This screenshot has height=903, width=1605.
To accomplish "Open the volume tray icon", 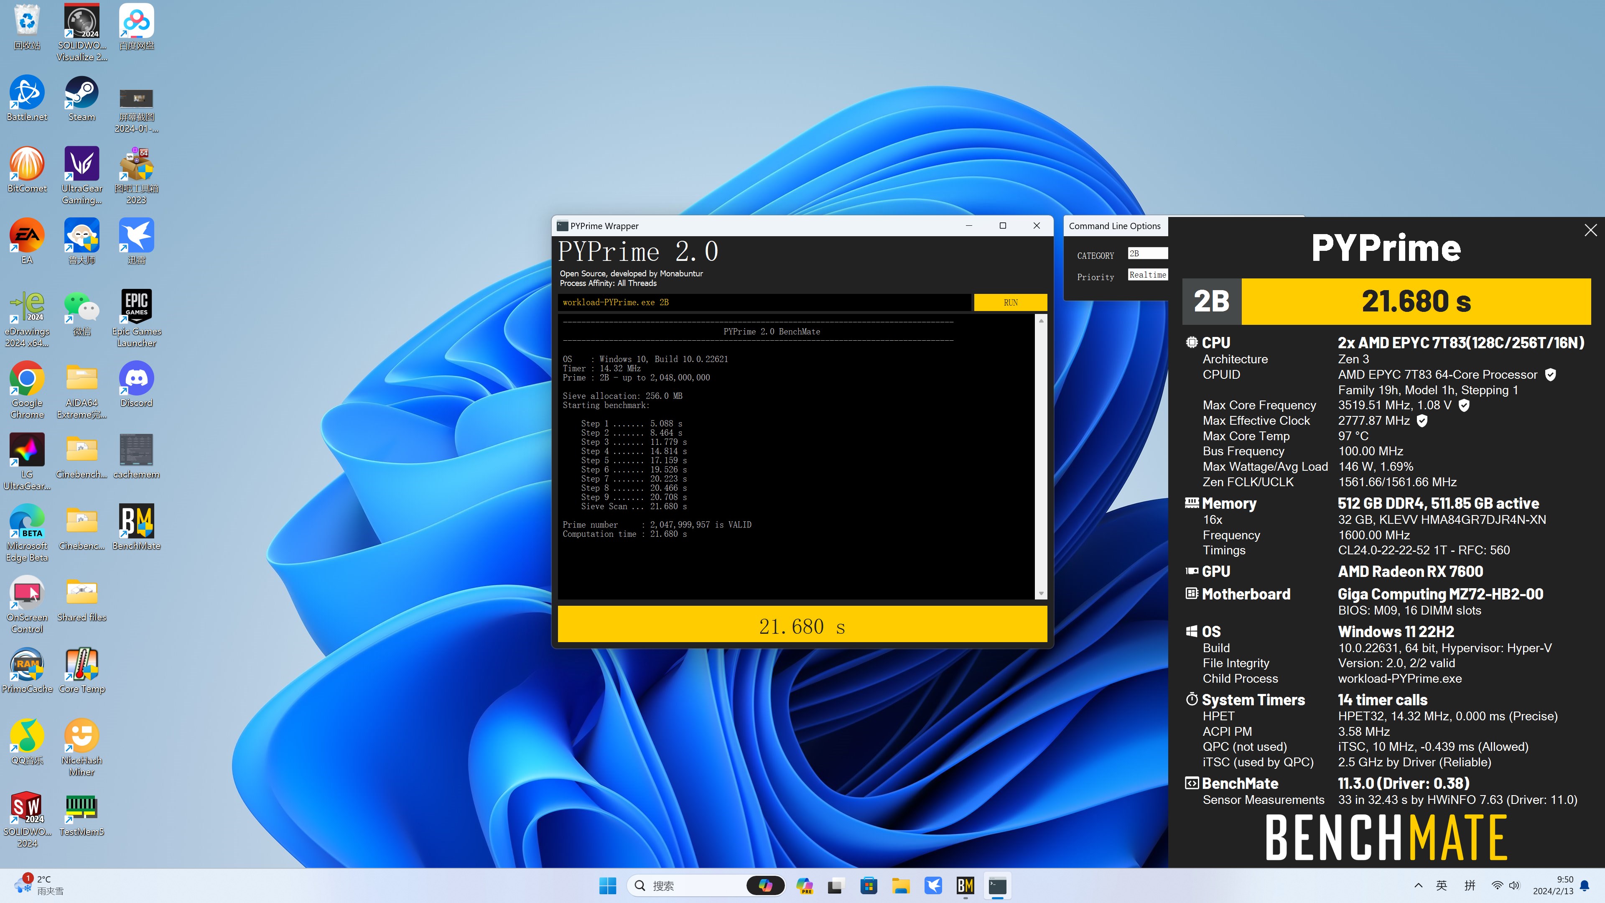I will click(x=1515, y=885).
